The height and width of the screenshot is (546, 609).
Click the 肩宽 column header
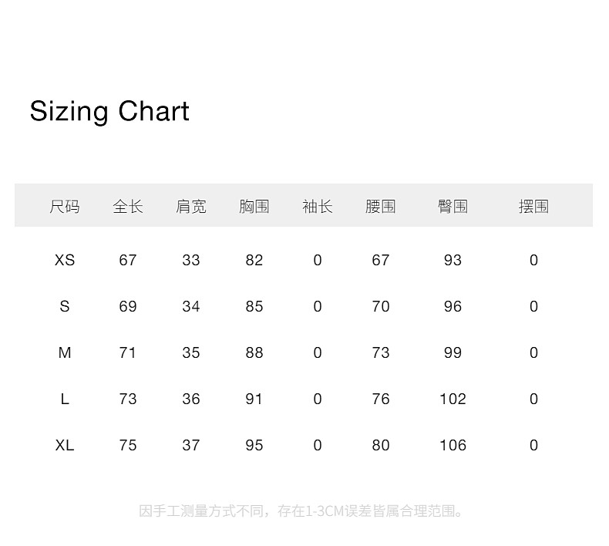pos(191,207)
